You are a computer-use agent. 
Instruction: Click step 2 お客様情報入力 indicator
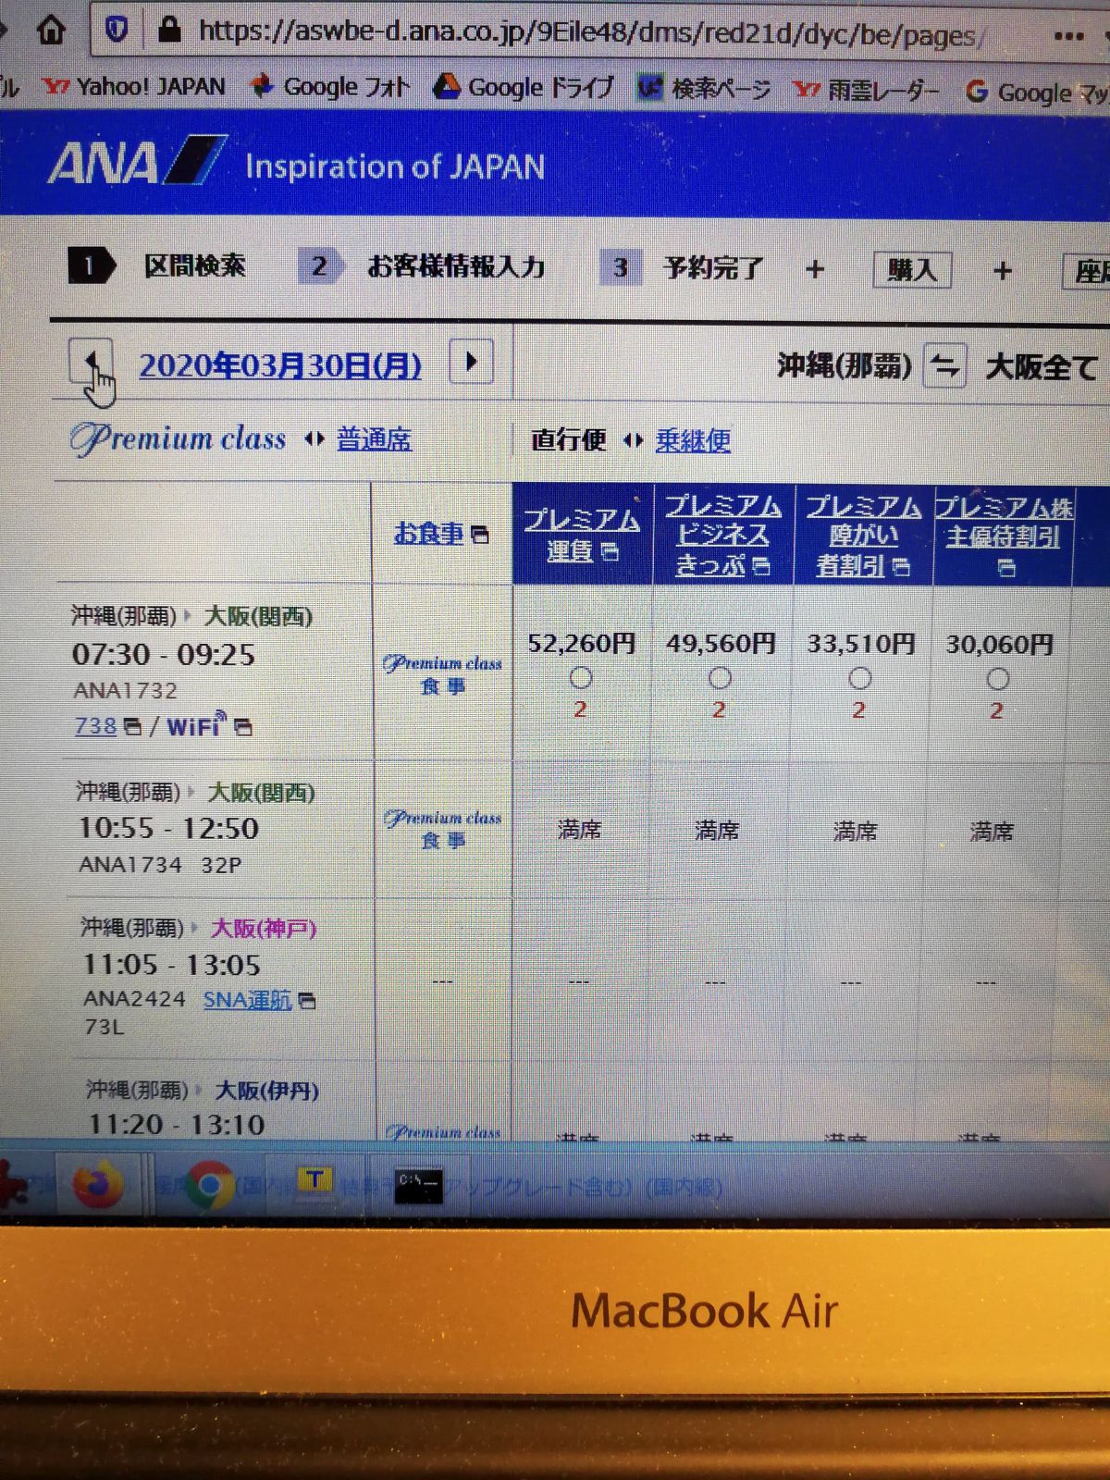coord(422,266)
